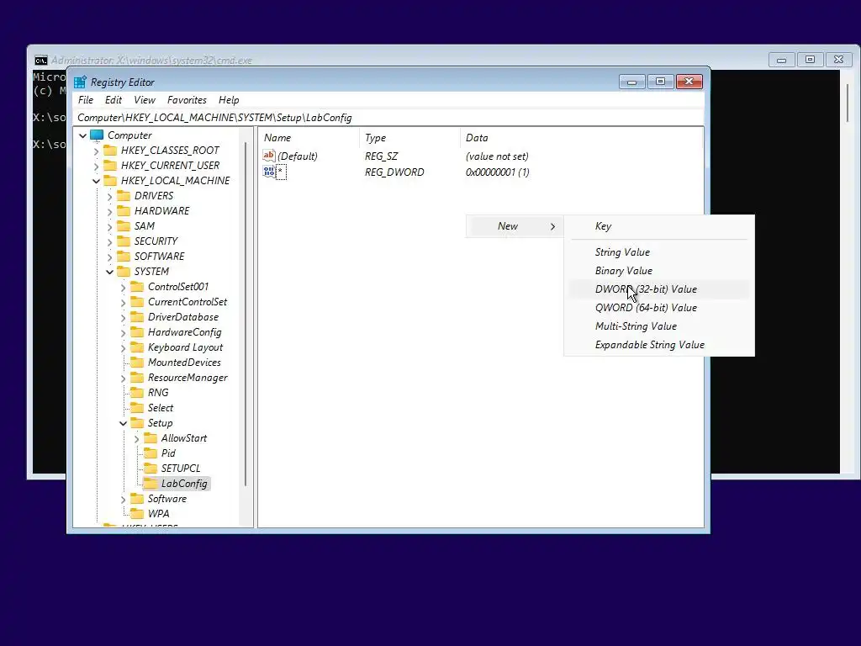Viewport: 861px width, 646px height.
Task: Choose QWORD (64-bit) Value in submenu
Action: 659,308
